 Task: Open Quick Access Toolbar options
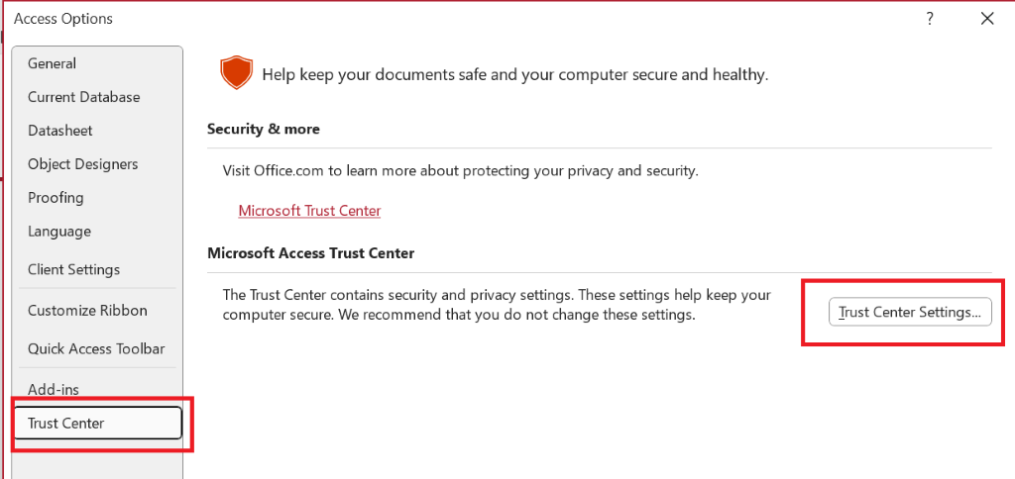click(96, 348)
